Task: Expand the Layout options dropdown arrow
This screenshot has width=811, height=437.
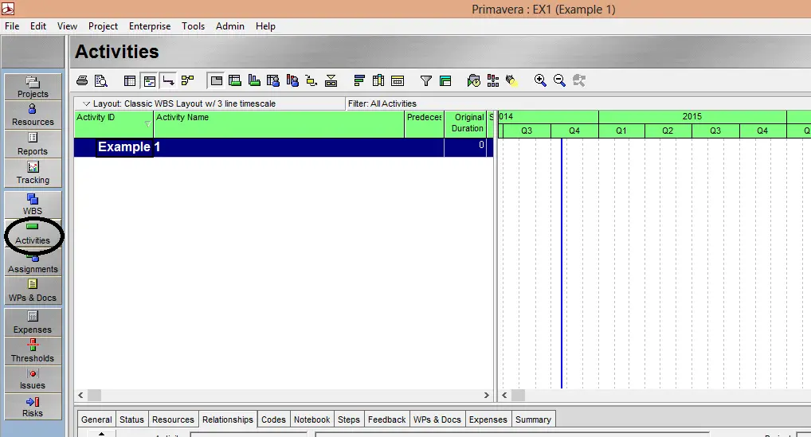Action: tap(86, 103)
